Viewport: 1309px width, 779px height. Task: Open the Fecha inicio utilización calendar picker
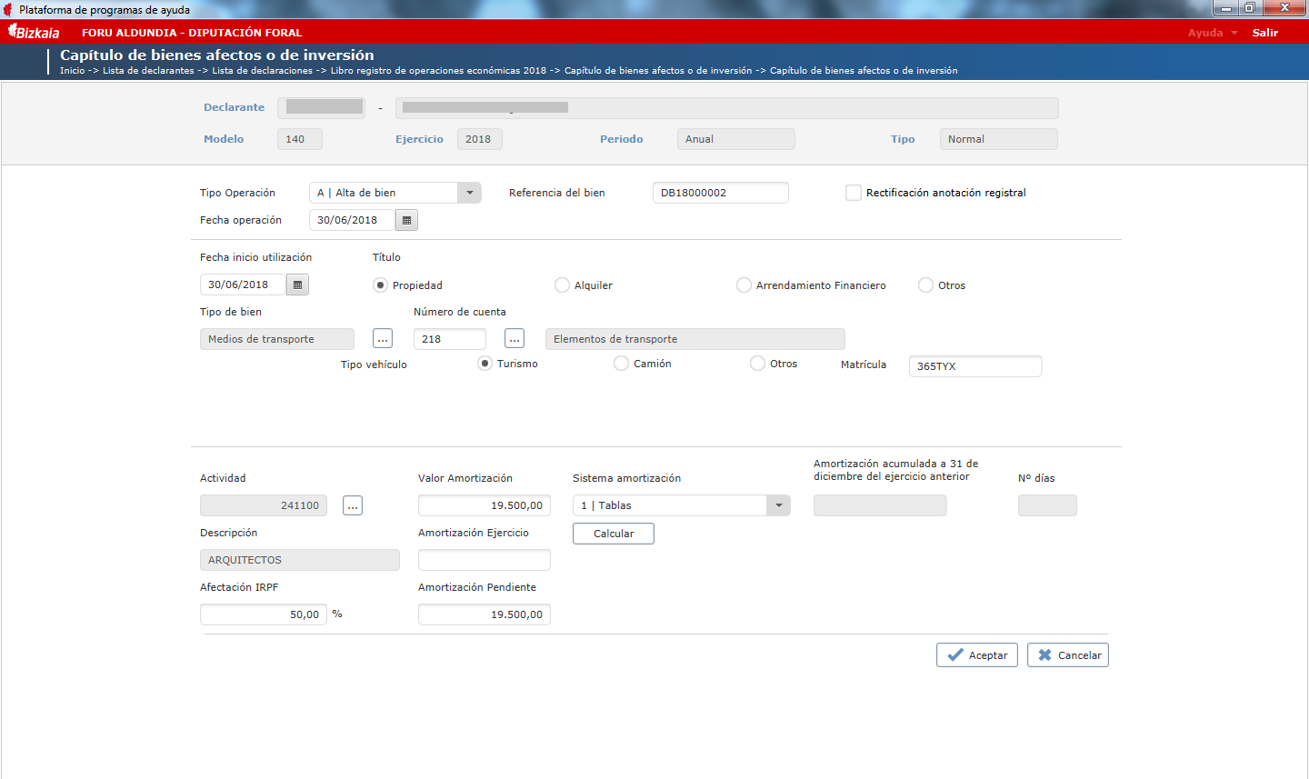coord(297,285)
